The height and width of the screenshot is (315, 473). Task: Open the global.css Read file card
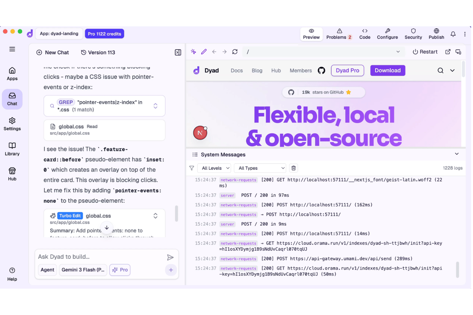[105, 130]
